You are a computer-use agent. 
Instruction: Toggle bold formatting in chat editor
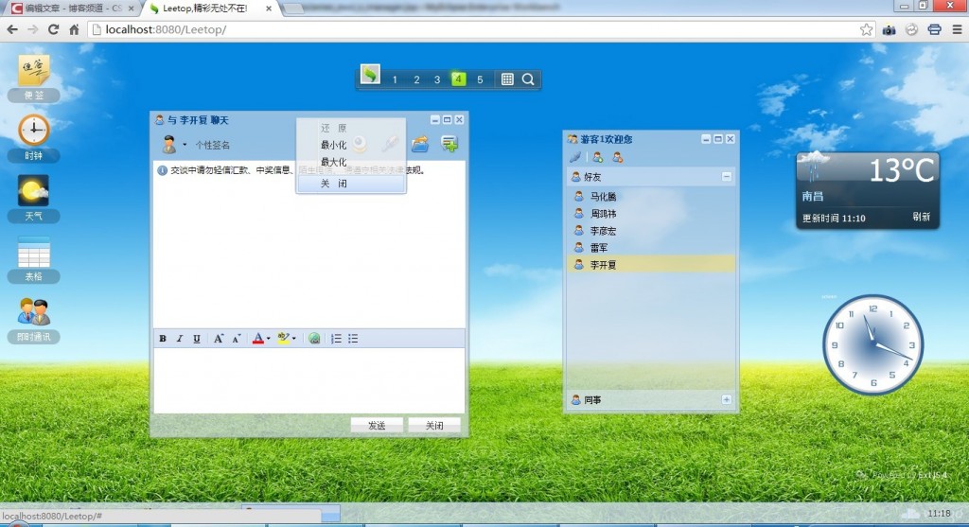(163, 339)
